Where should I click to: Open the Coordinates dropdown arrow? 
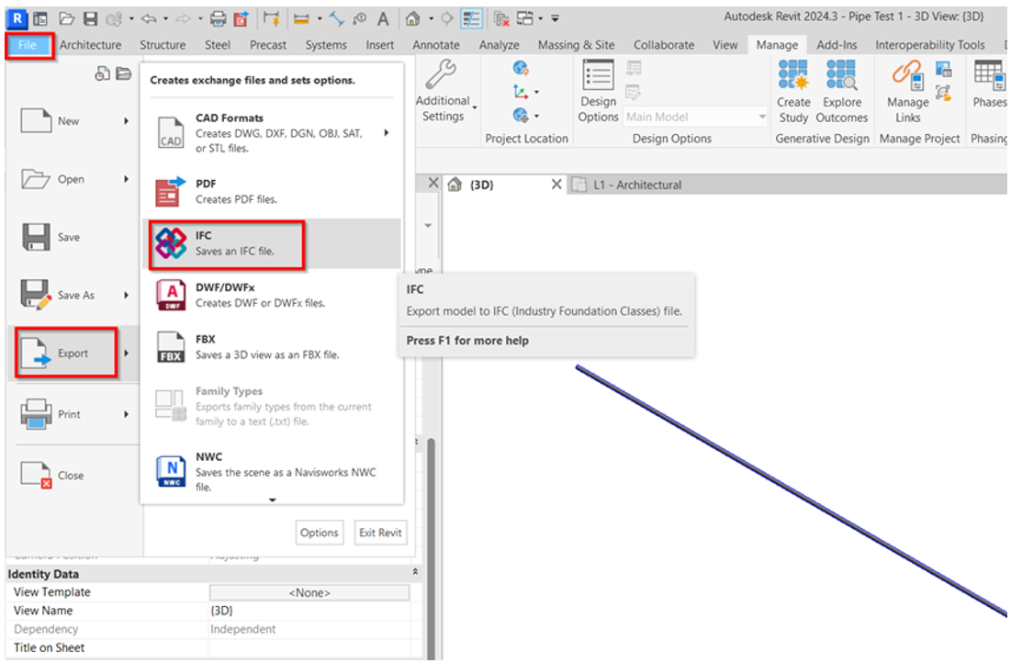[536, 92]
